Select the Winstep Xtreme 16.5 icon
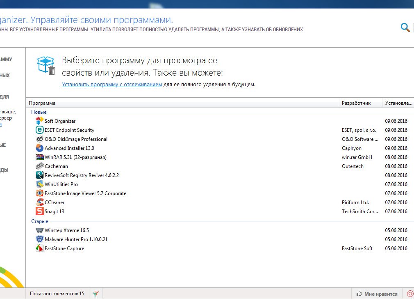 click(39, 230)
